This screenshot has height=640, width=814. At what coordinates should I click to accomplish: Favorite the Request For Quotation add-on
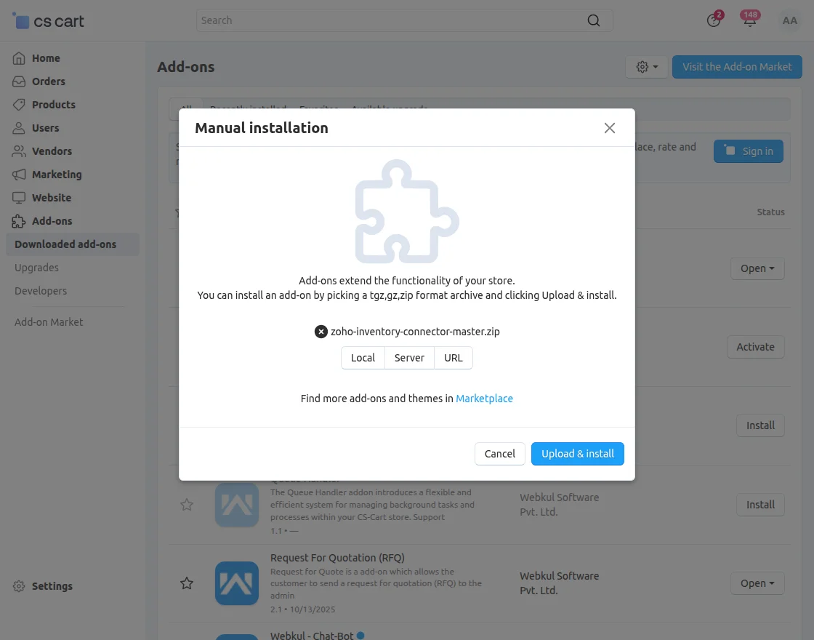point(187,583)
